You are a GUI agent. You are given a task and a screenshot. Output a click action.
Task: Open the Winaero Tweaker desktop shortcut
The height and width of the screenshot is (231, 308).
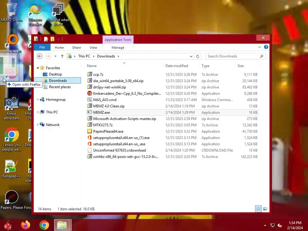click(35, 15)
